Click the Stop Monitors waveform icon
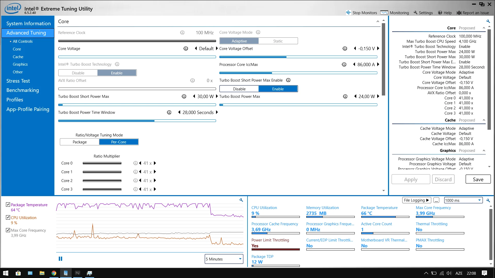The image size is (495, 278). 348,13
